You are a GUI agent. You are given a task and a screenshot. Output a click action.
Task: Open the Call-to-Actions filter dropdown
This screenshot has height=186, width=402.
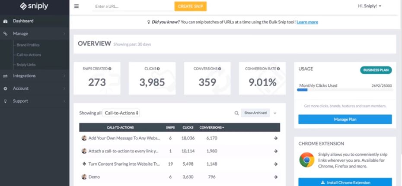pyautogui.click(x=121, y=113)
